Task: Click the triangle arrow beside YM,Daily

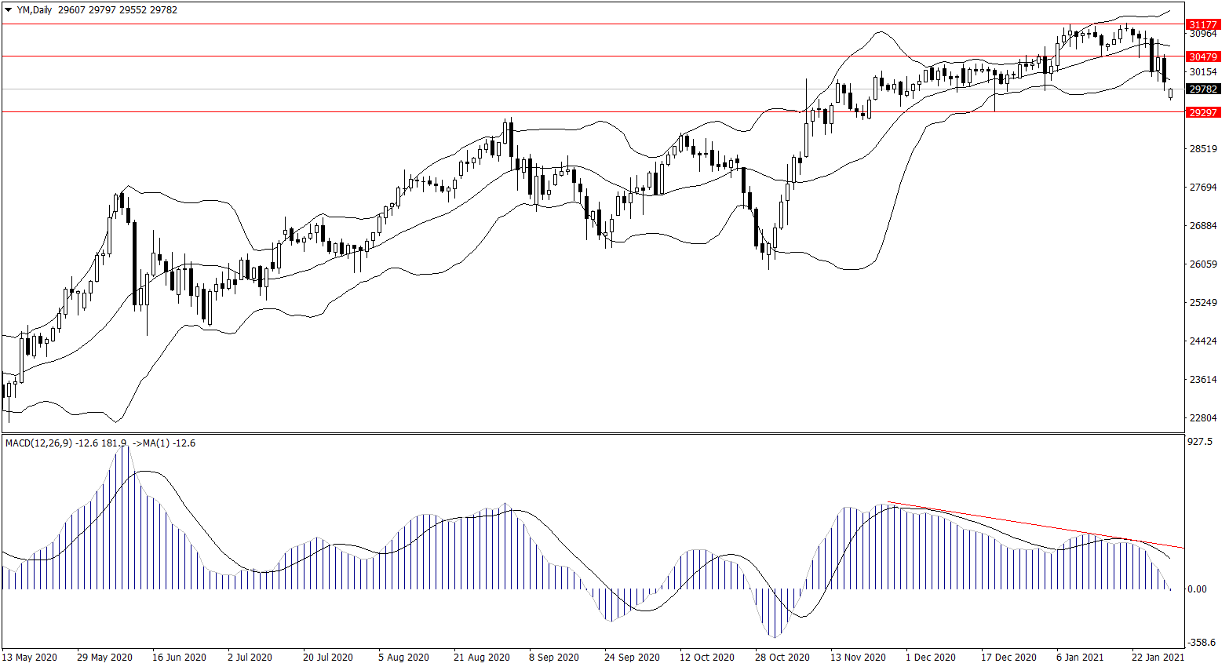Action: point(9,10)
